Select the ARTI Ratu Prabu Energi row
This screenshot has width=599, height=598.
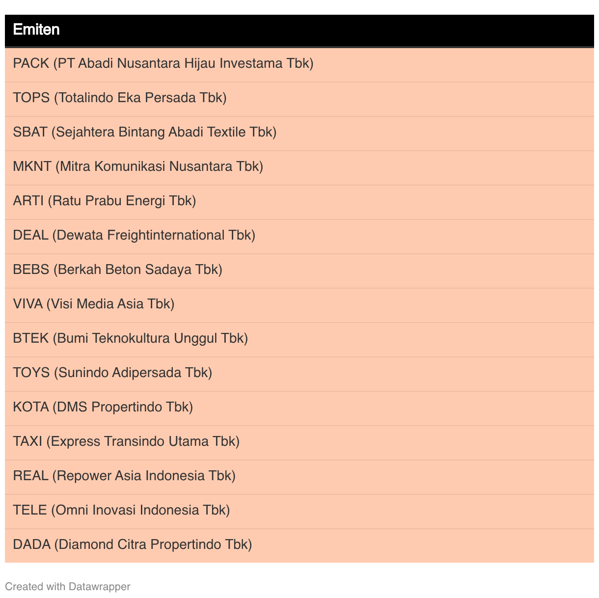pos(105,201)
